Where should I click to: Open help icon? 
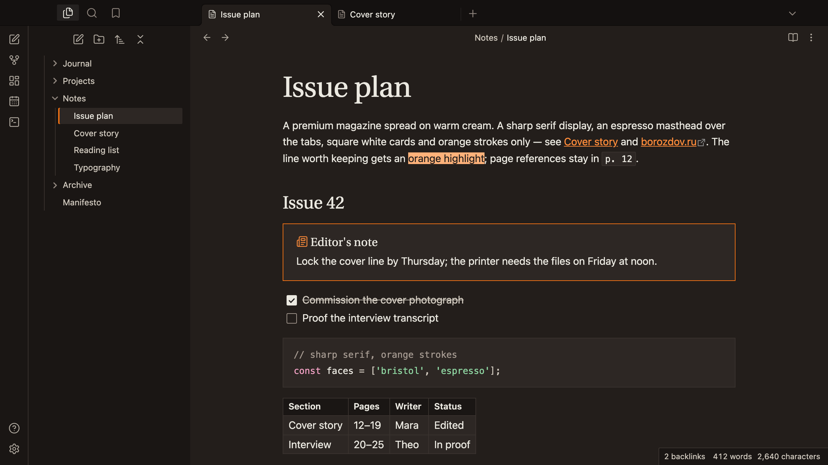coord(14,428)
